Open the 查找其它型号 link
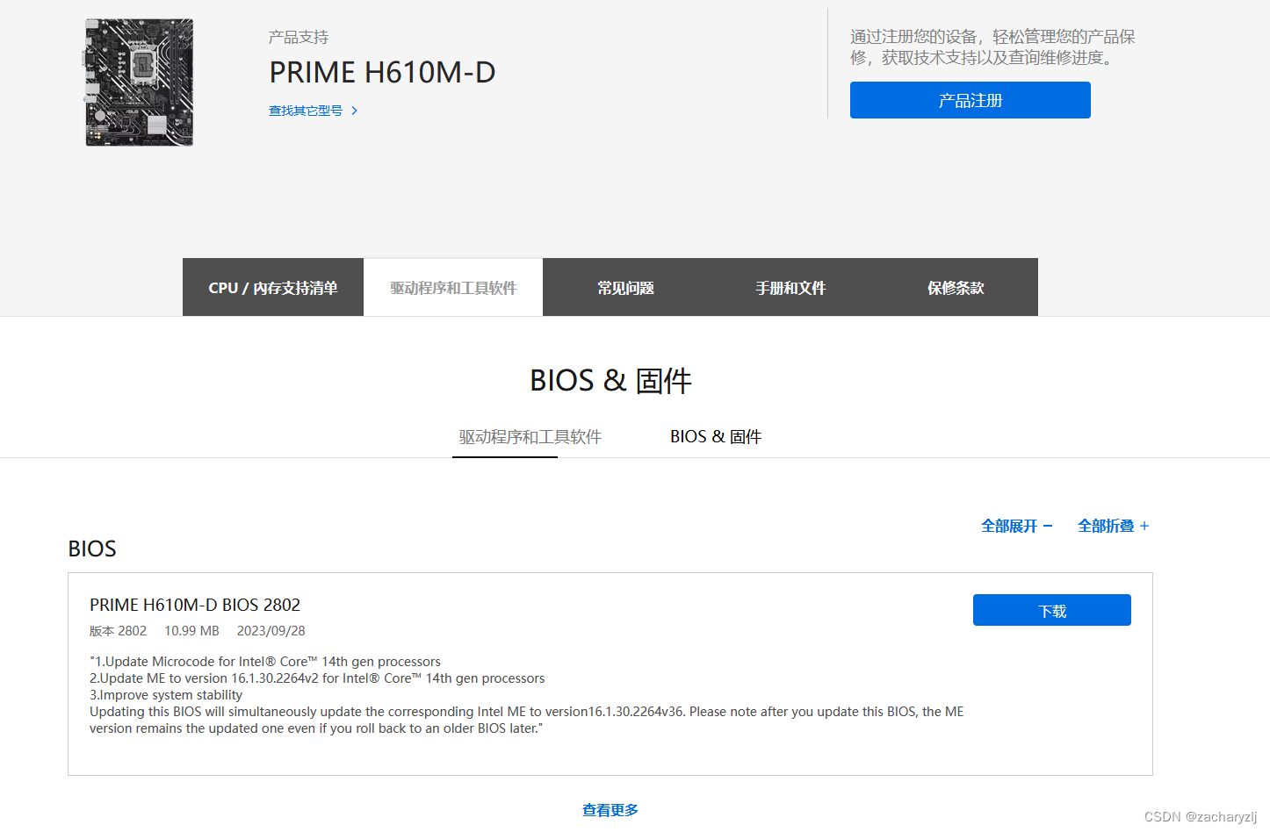The width and height of the screenshot is (1270, 832). coord(306,111)
